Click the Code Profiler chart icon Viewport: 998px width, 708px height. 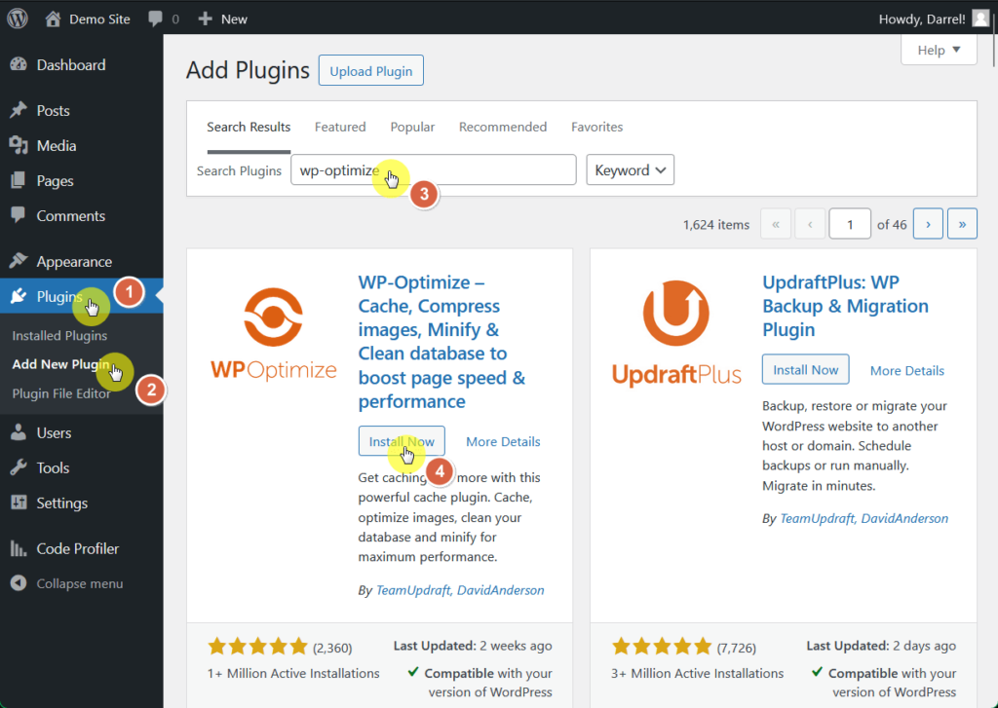(19, 548)
